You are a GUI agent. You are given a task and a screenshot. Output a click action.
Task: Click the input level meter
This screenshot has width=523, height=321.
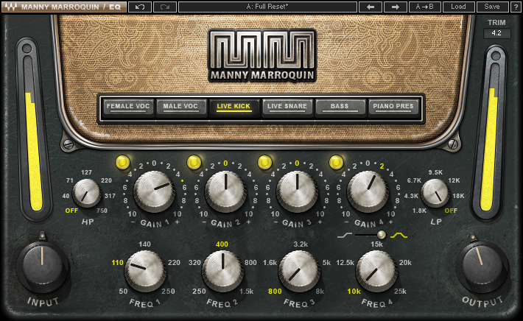click(33, 133)
